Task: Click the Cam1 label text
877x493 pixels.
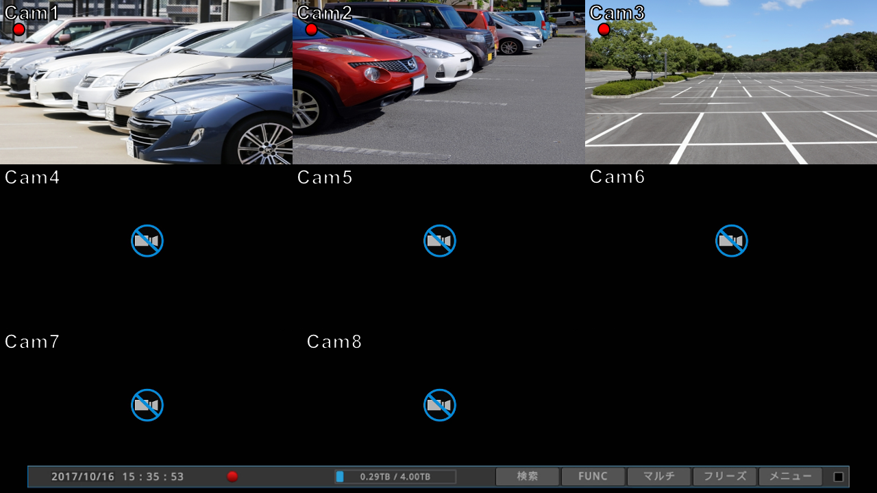Action: pos(32,12)
